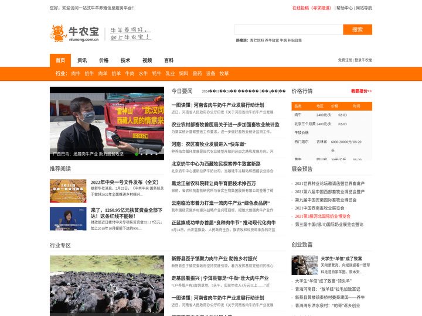Screen dimensions: 422x316
Task: Select the 水牛 industry category
Action: click(143, 73)
